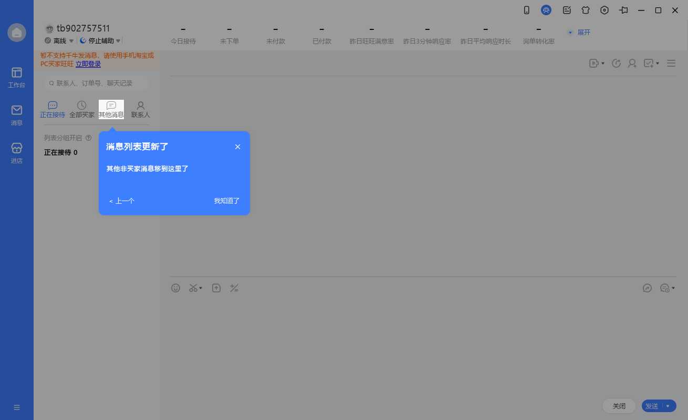Click the contact search input field
Viewport: 688px width, 420px height.
tap(97, 83)
